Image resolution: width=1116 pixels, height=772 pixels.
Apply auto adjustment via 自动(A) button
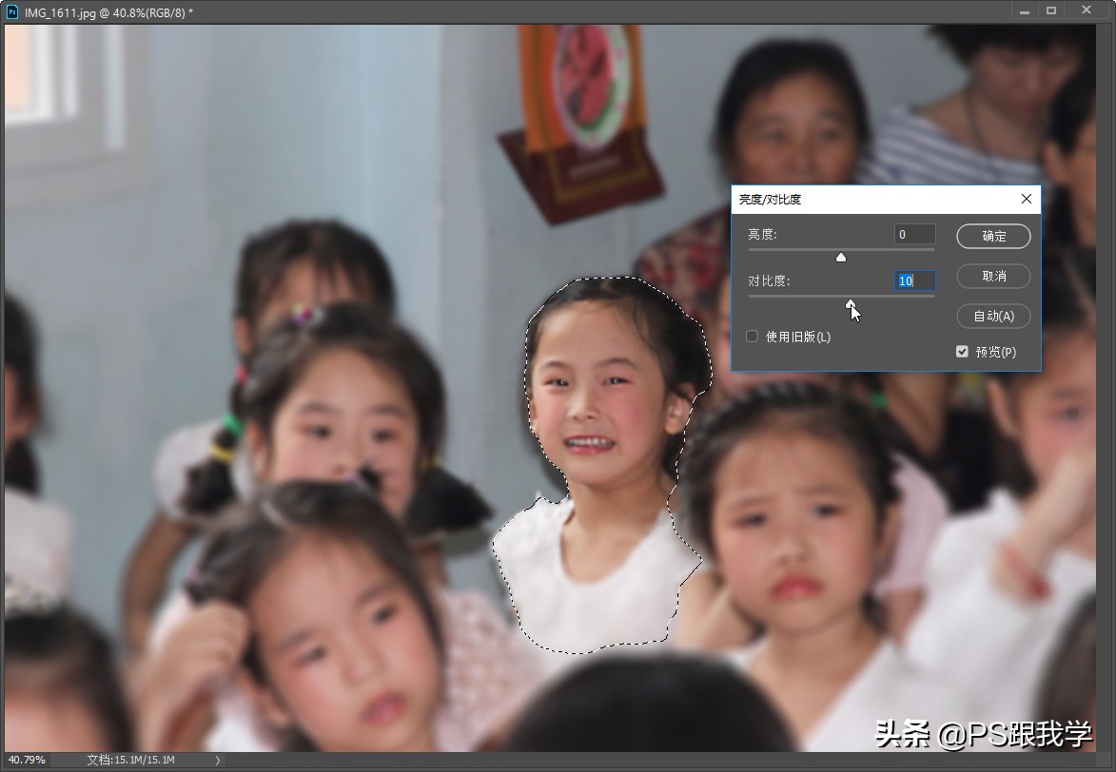(993, 316)
